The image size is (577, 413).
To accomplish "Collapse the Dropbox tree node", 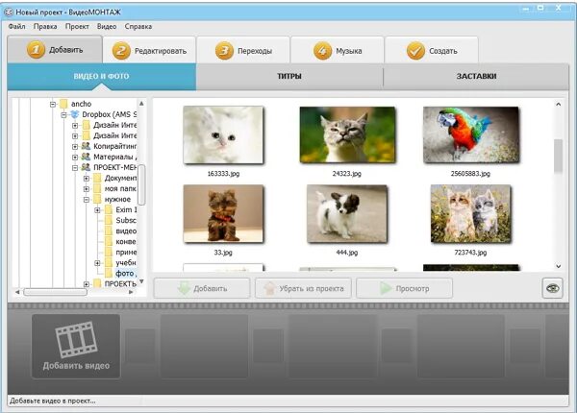I will 63,115.
